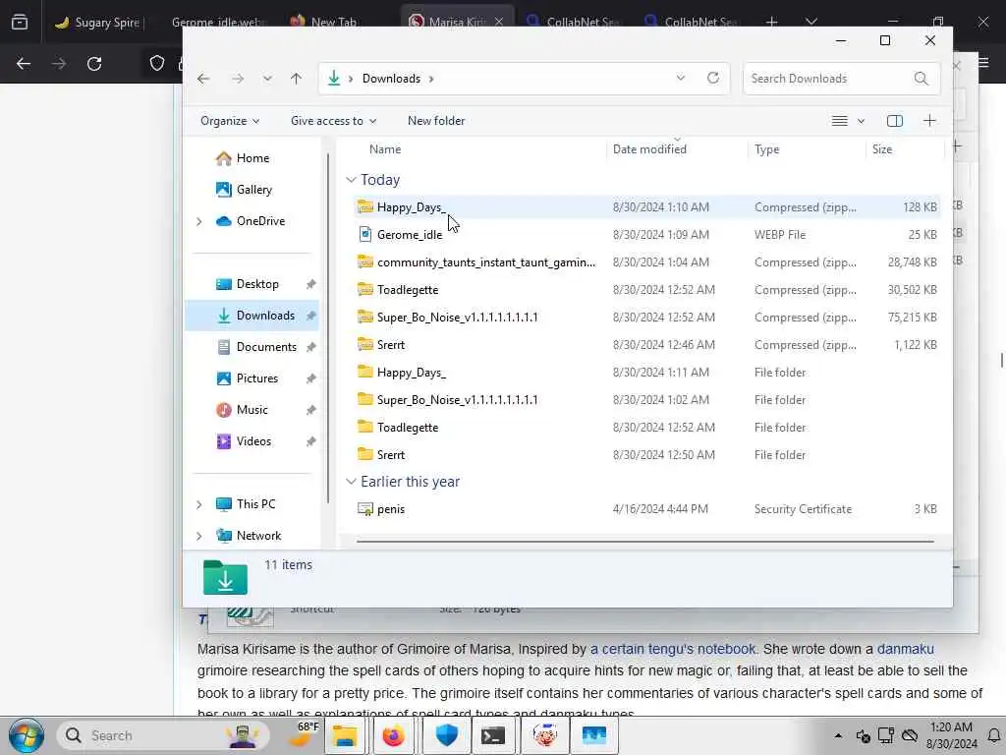Open Firefox from the taskbar

[x=394, y=735]
